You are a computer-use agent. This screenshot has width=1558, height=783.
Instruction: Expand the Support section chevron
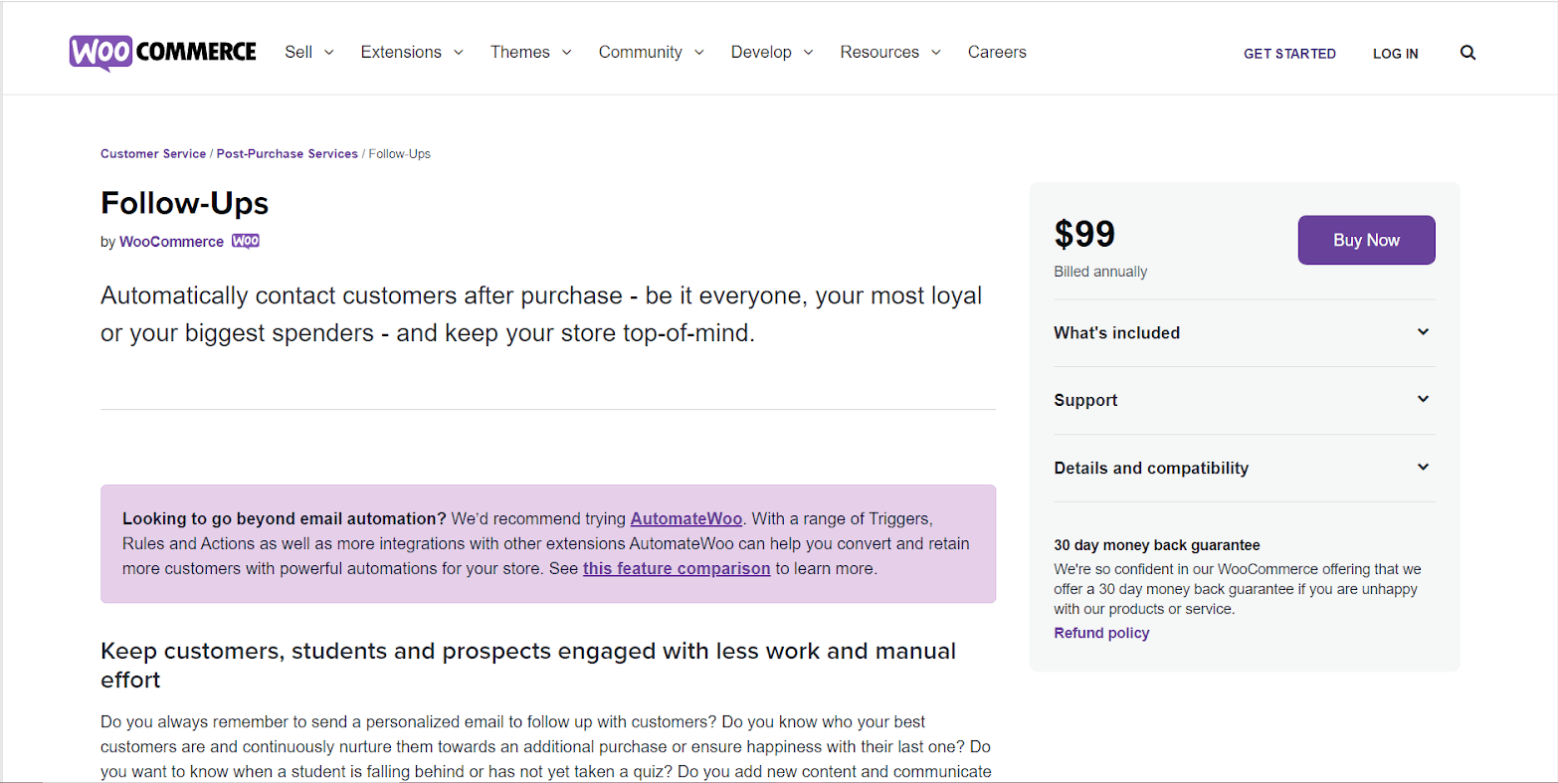click(1423, 400)
